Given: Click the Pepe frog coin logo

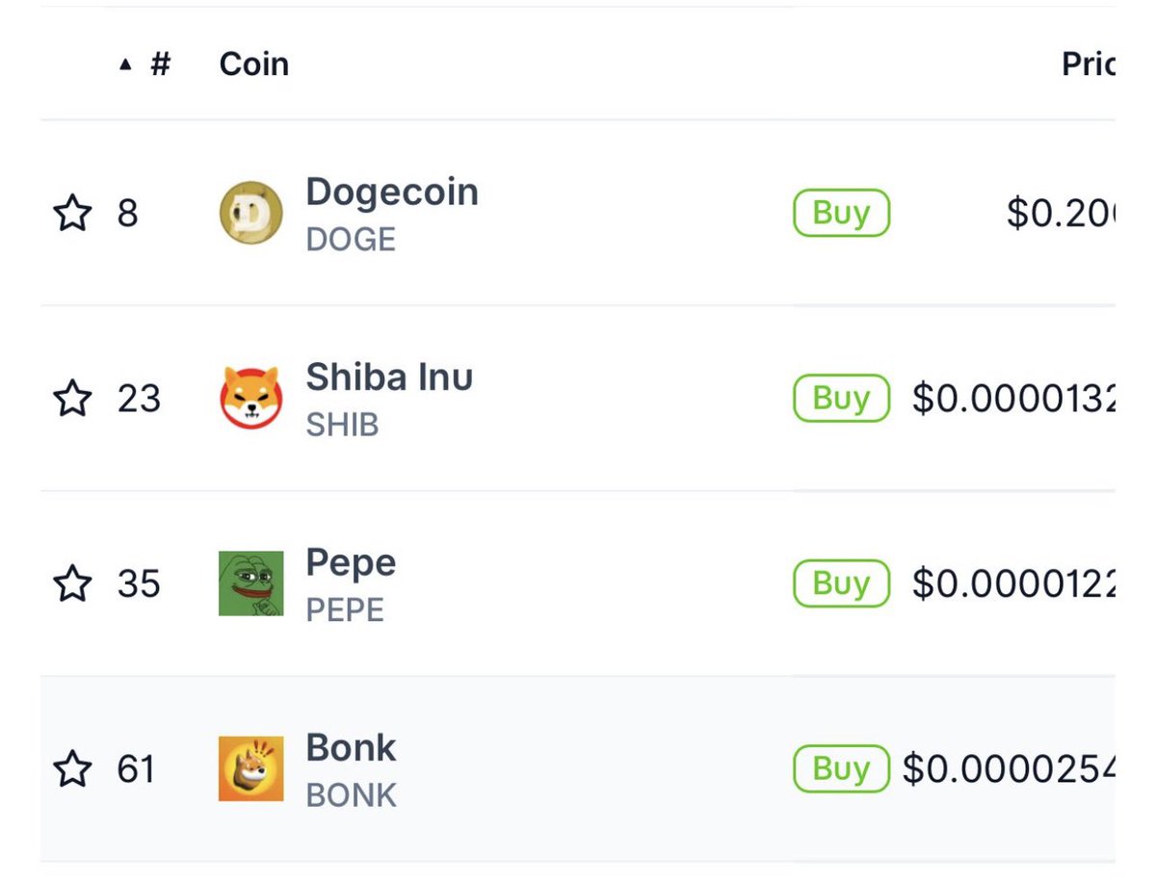Looking at the screenshot, I should 250,583.
